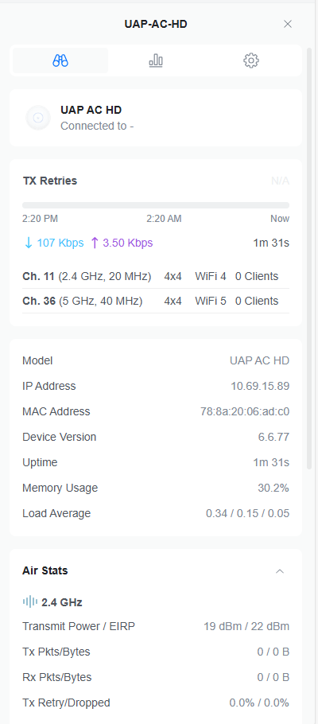Click the 0 Clients count in the Ch. 36 row
This screenshot has height=724, width=318.
(257, 301)
